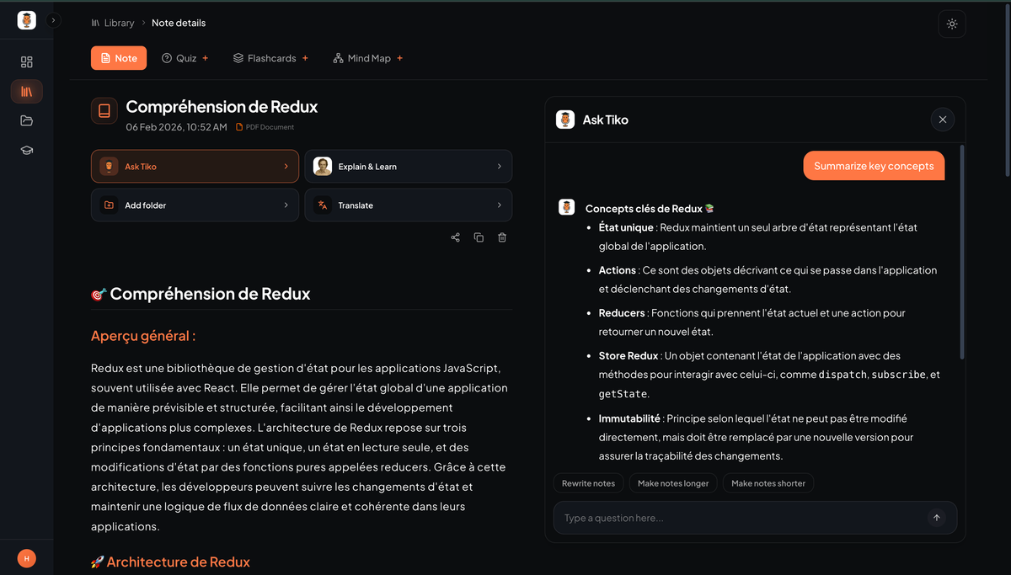Click the Aperçu général heading
Image resolution: width=1011 pixels, height=575 pixels.
click(x=143, y=336)
